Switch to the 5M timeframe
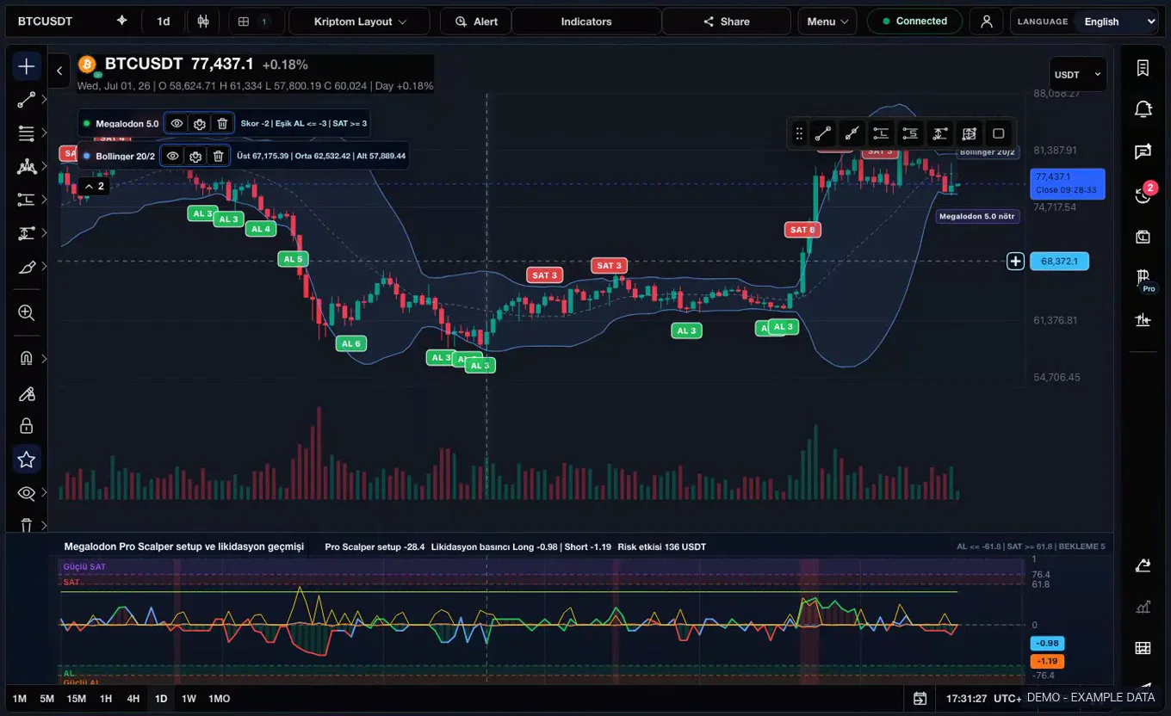Screen dimensions: 1171x716 coord(47,699)
